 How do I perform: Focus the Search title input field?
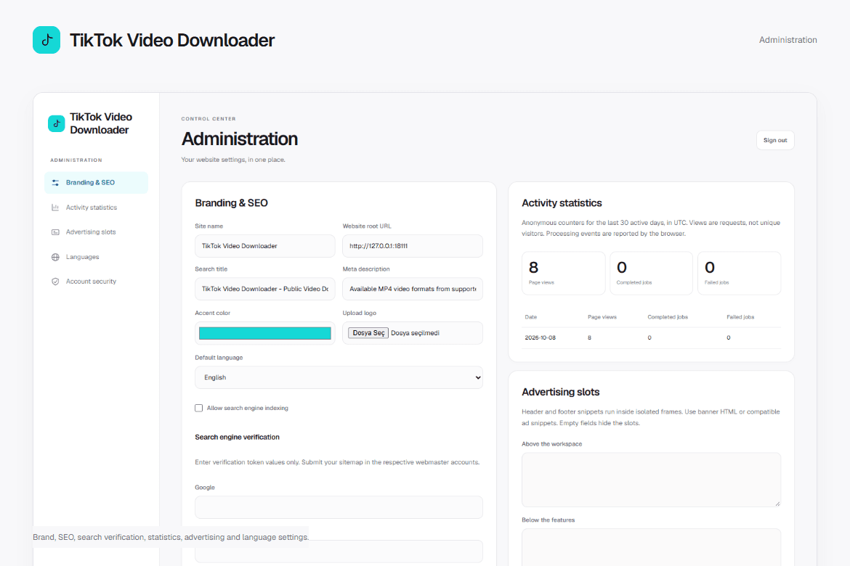265,289
